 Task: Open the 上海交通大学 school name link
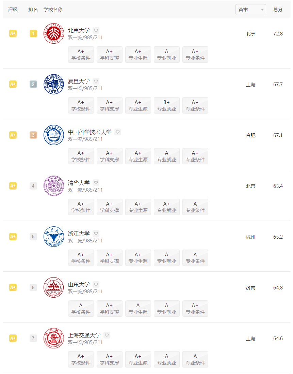click(x=84, y=335)
